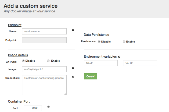169x112 pixels.
Task: Click the Data Persistence heading
Action: pyautogui.click(x=96, y=35)
